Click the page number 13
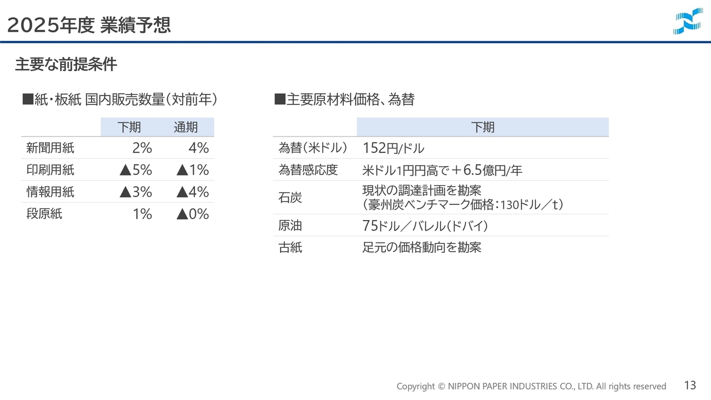 690,385
